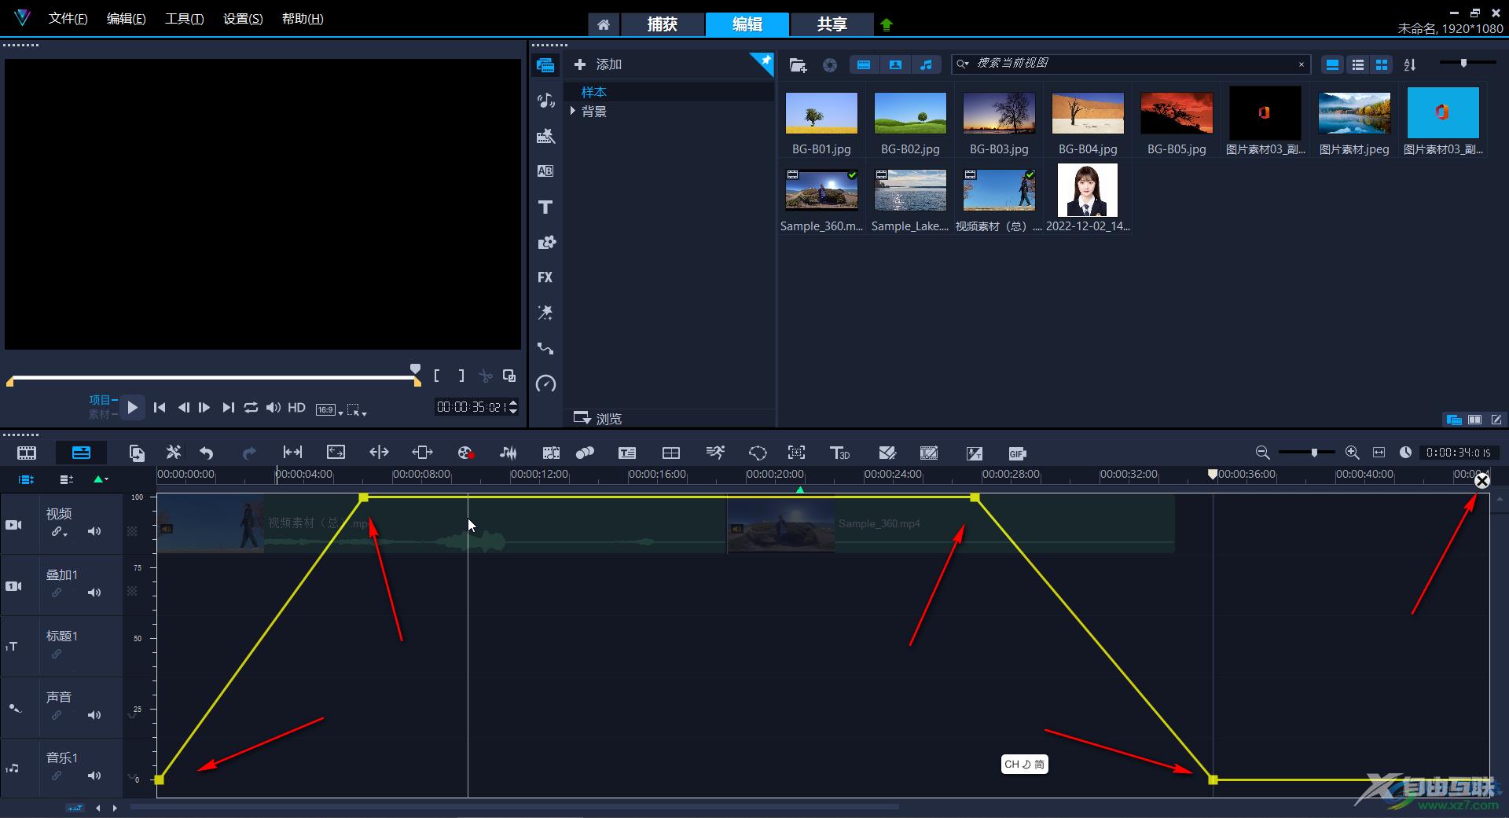
Task: Adjust the thumbnail size slider
Action: tap(1463, 63)
